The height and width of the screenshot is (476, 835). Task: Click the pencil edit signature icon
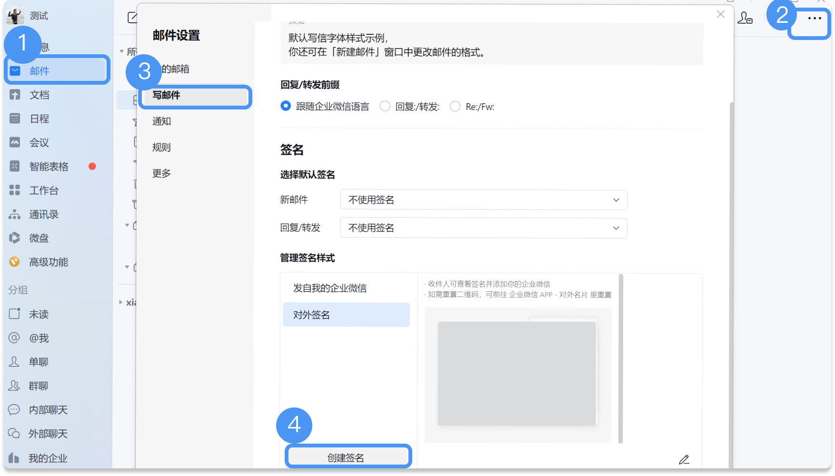684,459
